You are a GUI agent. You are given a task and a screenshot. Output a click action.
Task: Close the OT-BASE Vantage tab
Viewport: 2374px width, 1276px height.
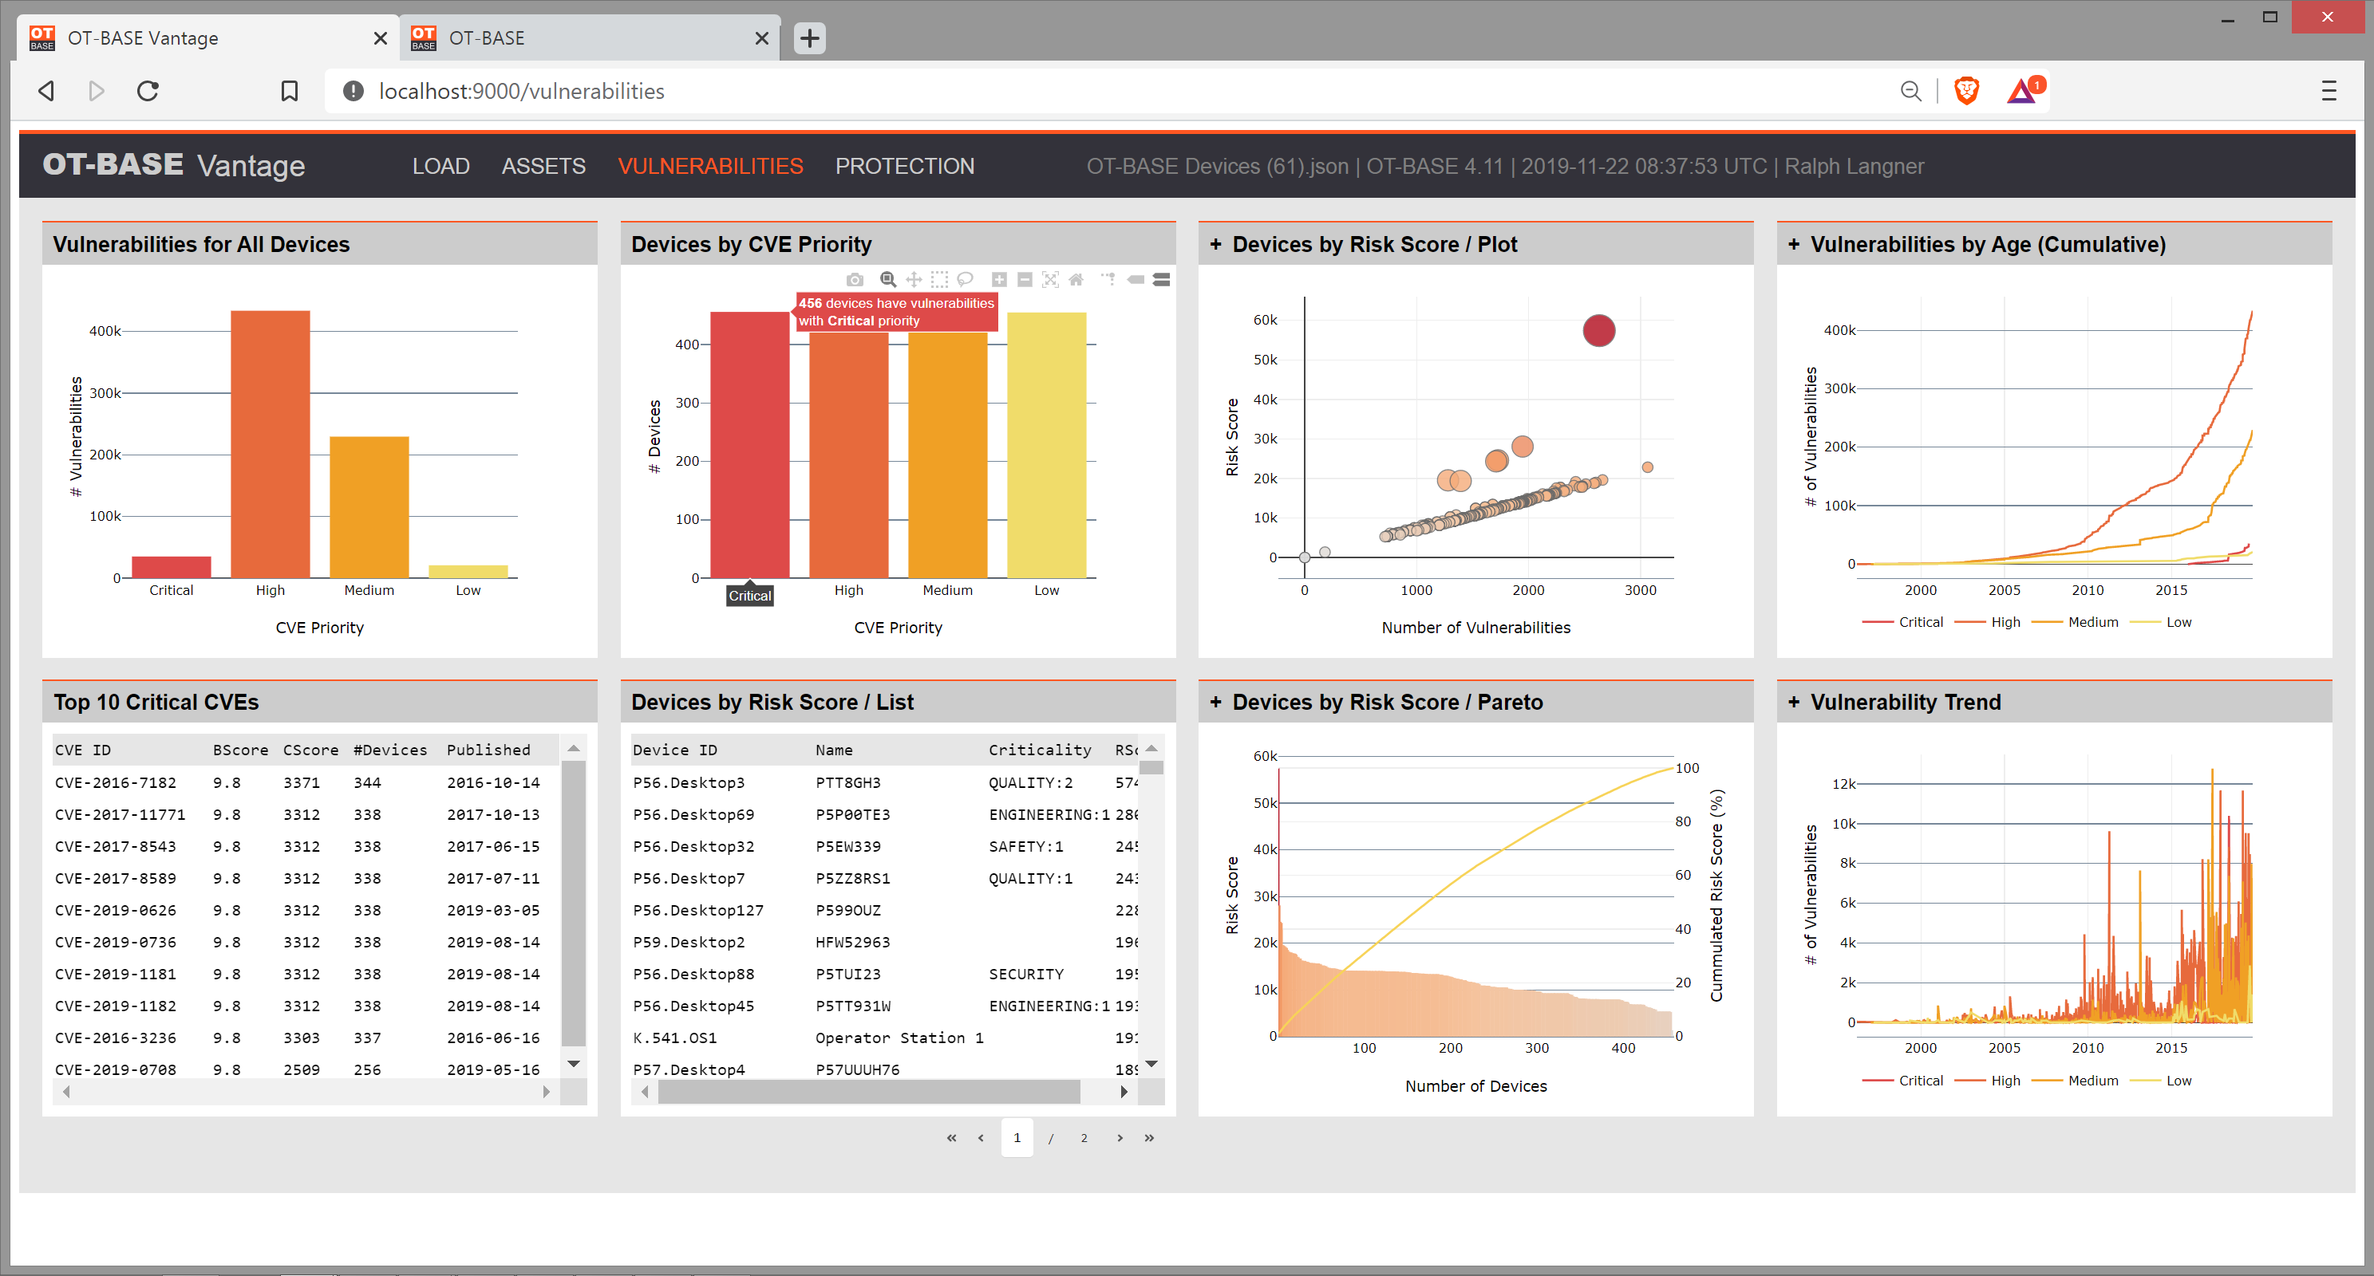[x=380, y=37]
